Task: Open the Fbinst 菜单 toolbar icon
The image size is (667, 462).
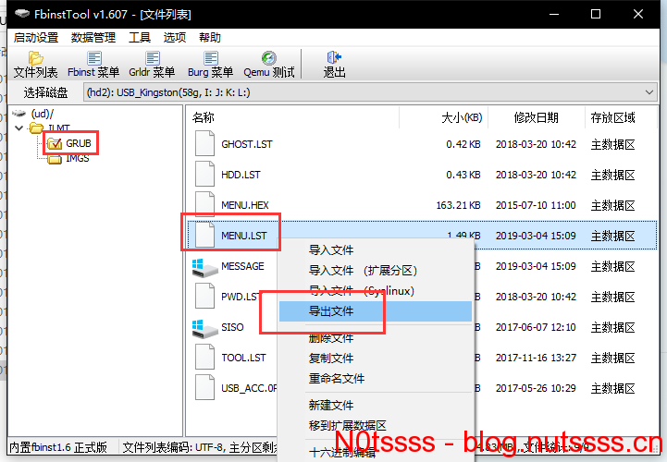Action: click(93, 64)
